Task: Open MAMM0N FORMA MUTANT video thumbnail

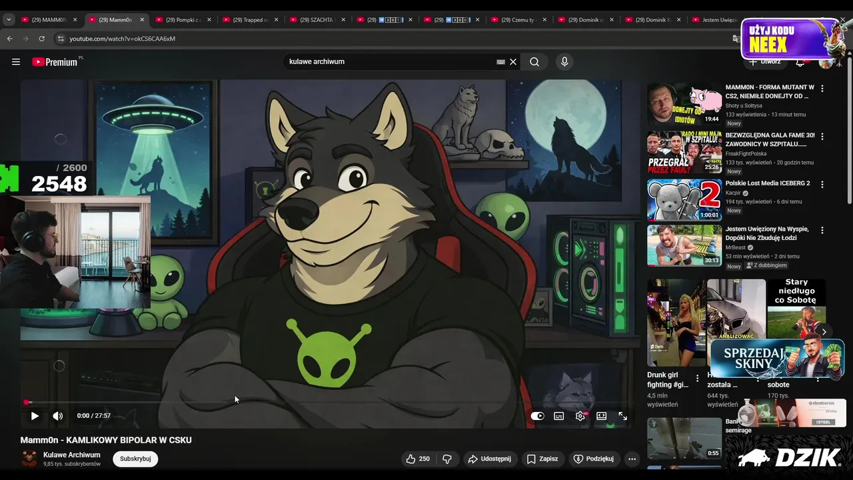Action: click(x=684, y=103)
